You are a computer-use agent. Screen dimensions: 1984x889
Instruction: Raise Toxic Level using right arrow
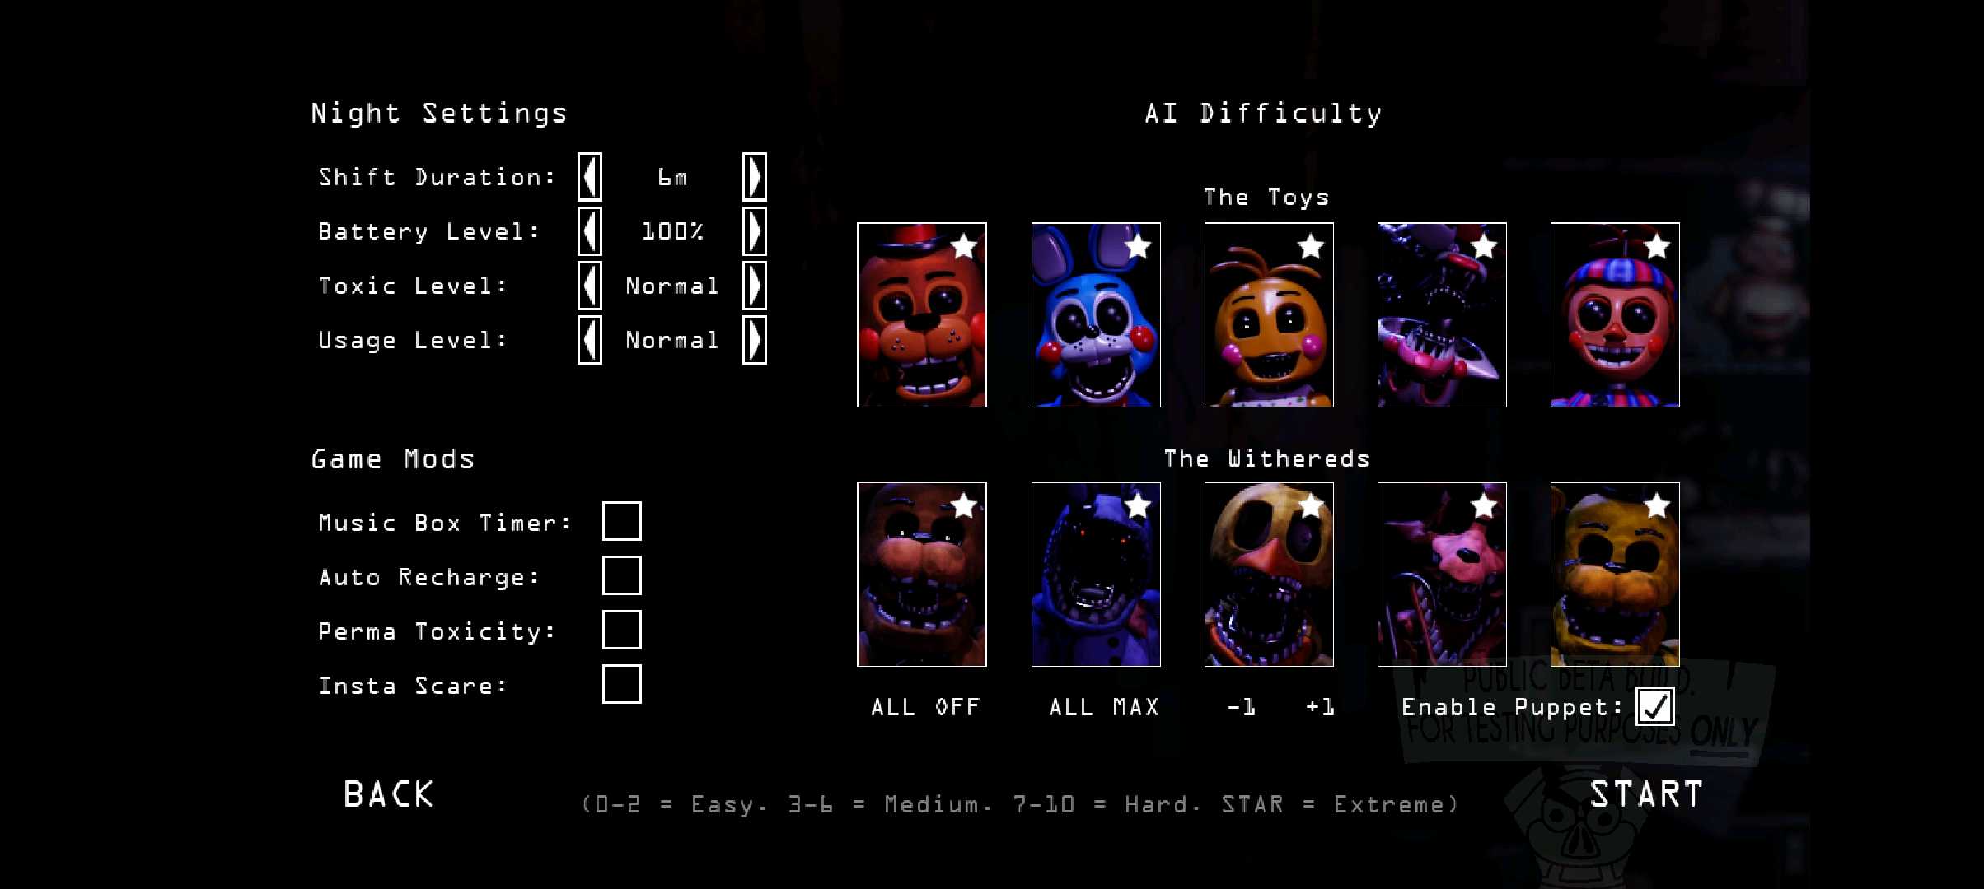click(754, 286)
